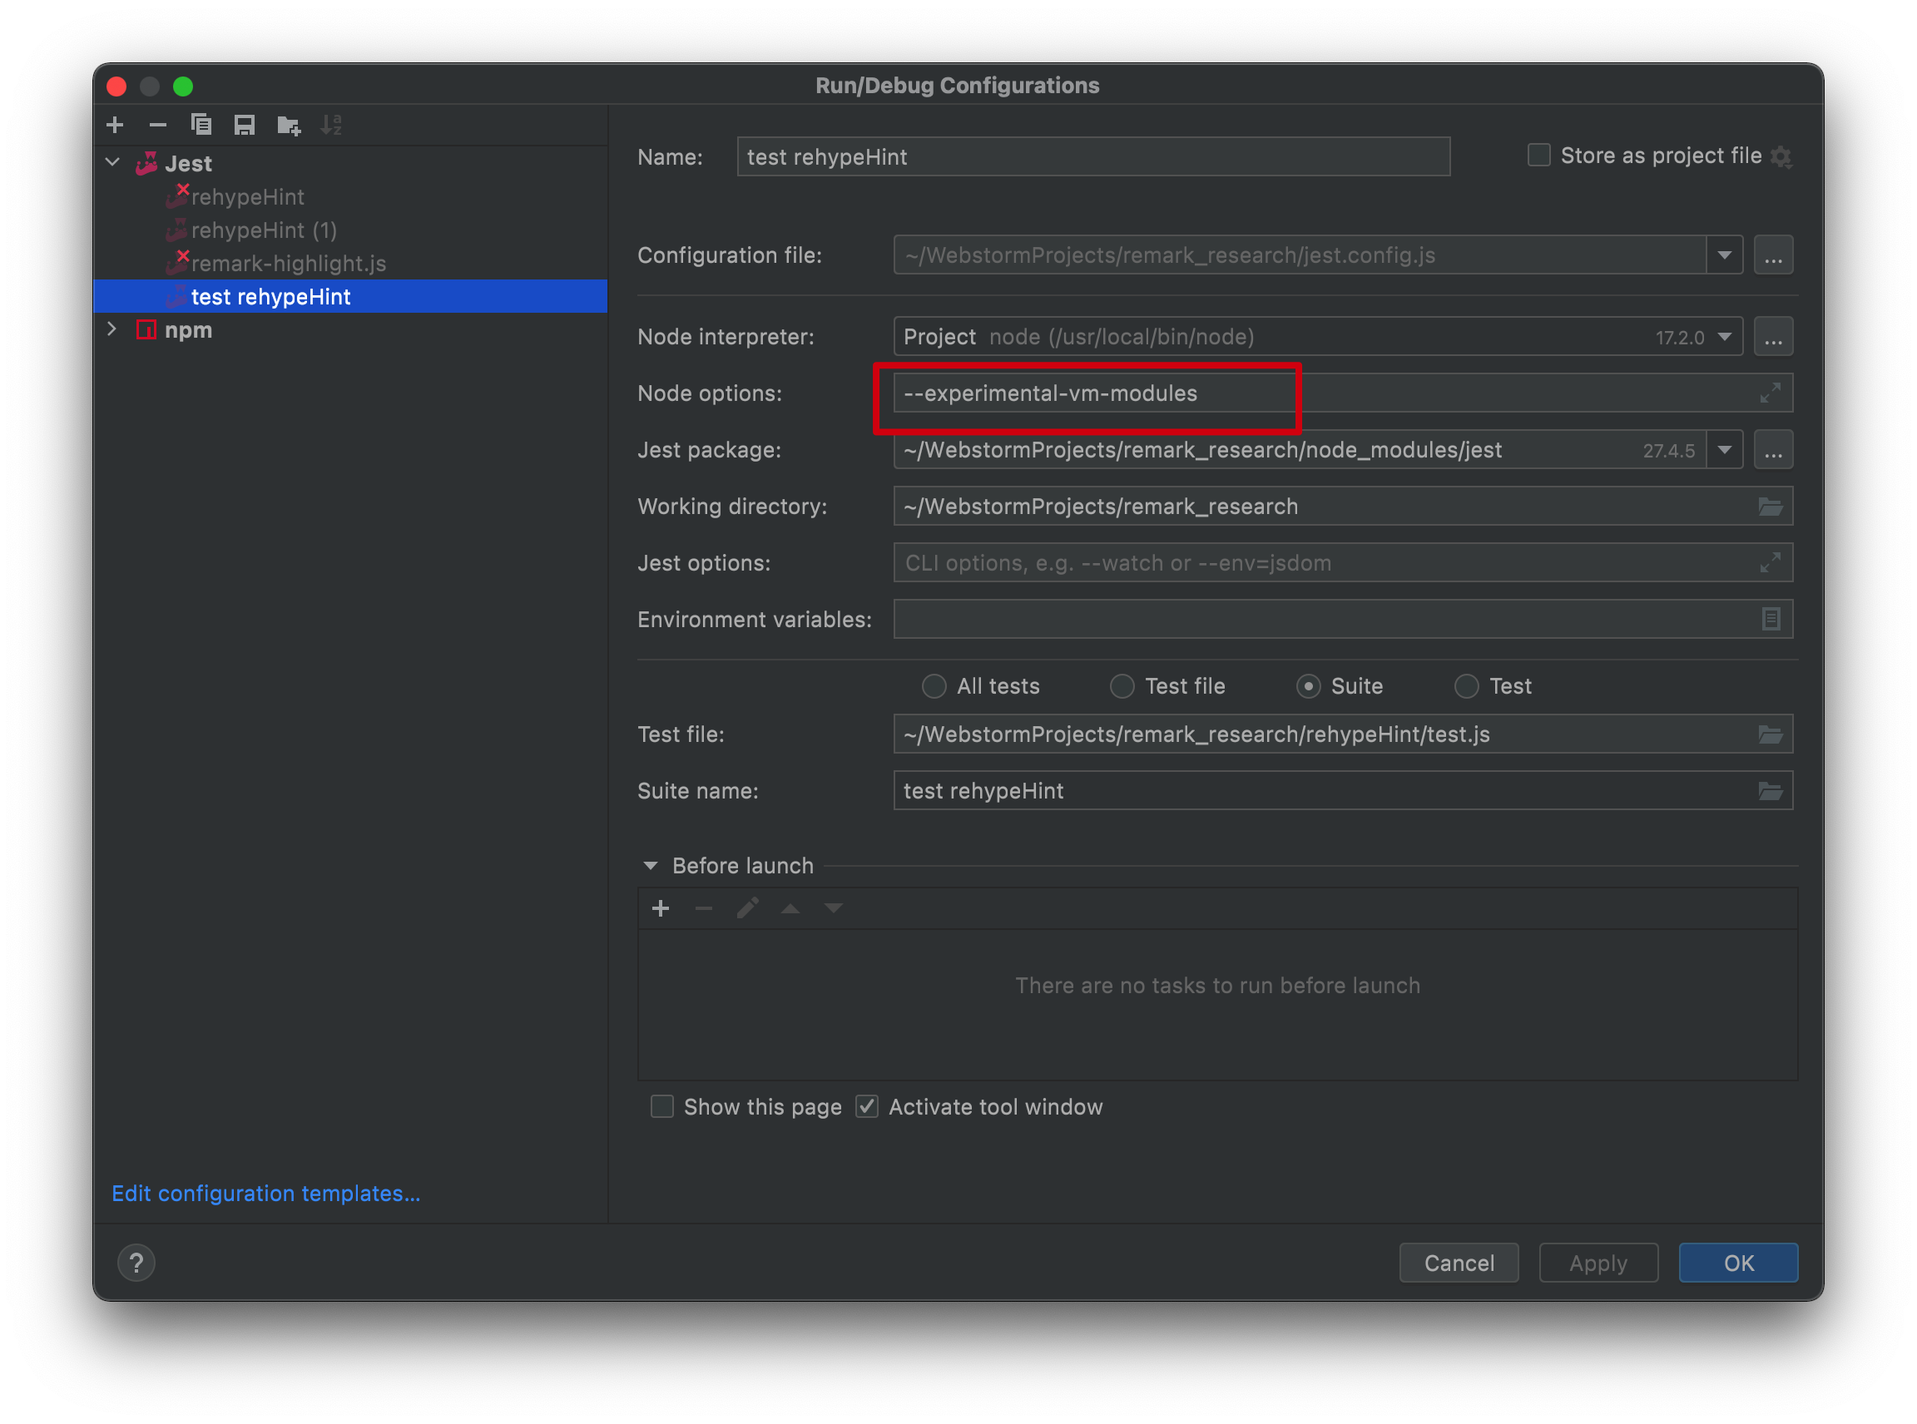Viewport: 1917px width, 1424px height.
Task: Click into the Test file path field
Action: pos(1344,735)
